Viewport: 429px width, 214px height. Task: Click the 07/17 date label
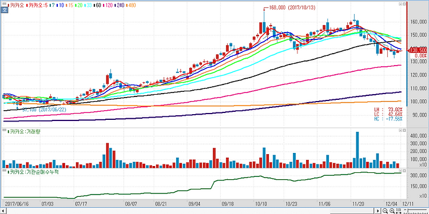[x=81, y=203]
